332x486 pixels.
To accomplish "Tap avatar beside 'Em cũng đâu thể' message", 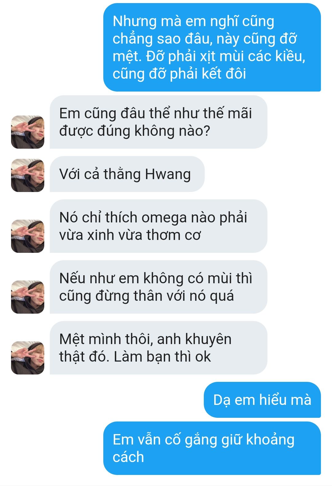I will (28, 132).
